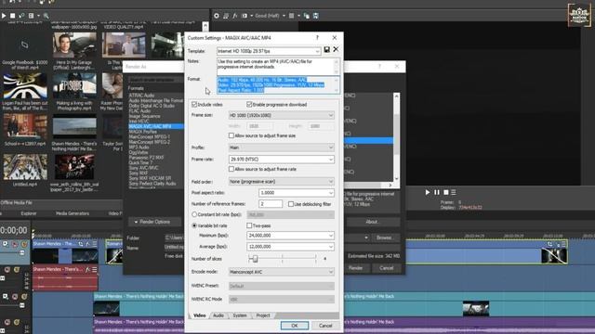Click the Number of slices slider handle
This screenshot has width=595, height=334.
pyautogui.click(x=255, y=258)
